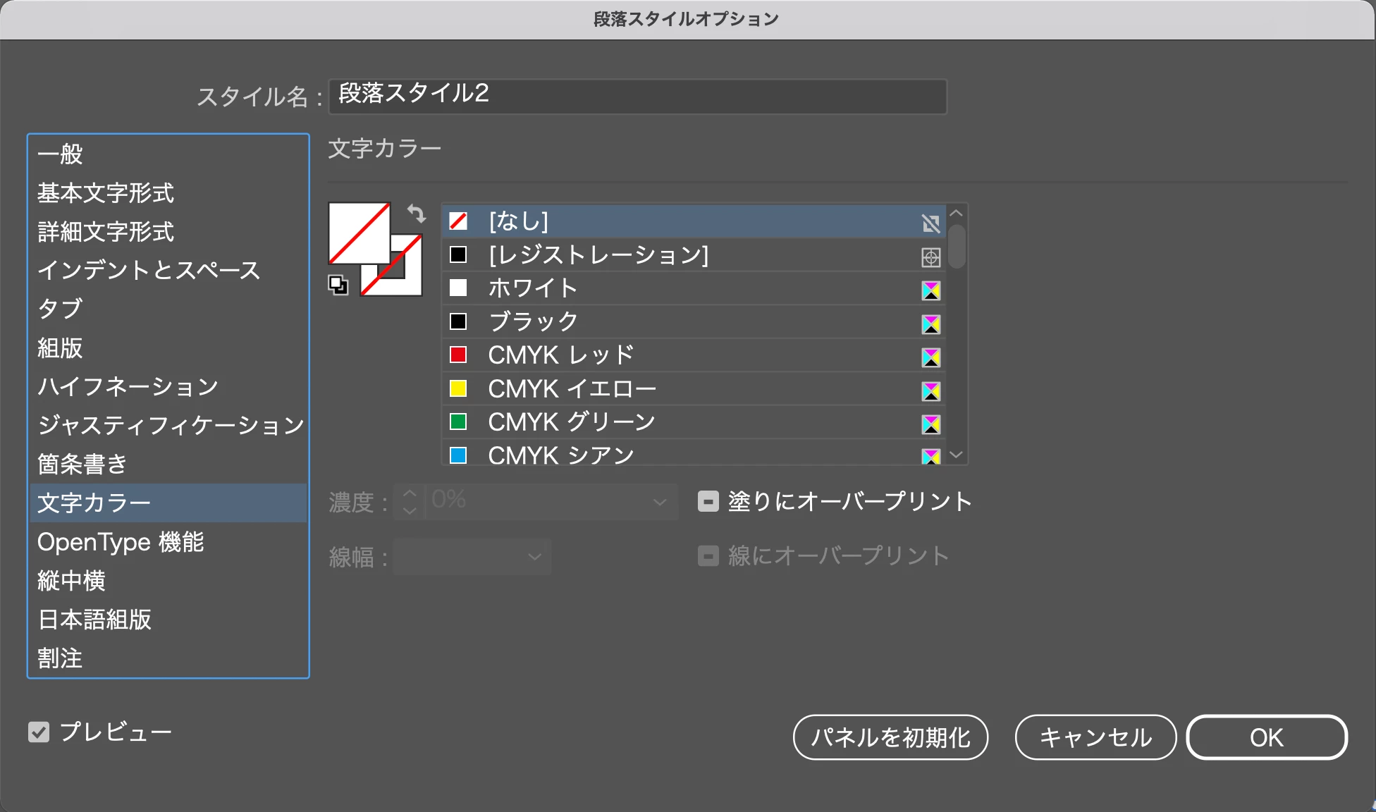Viewport: 1376px width, 812px height.
Task: Toggle the 線にオーバープリント checkbox
Action: 708,556
